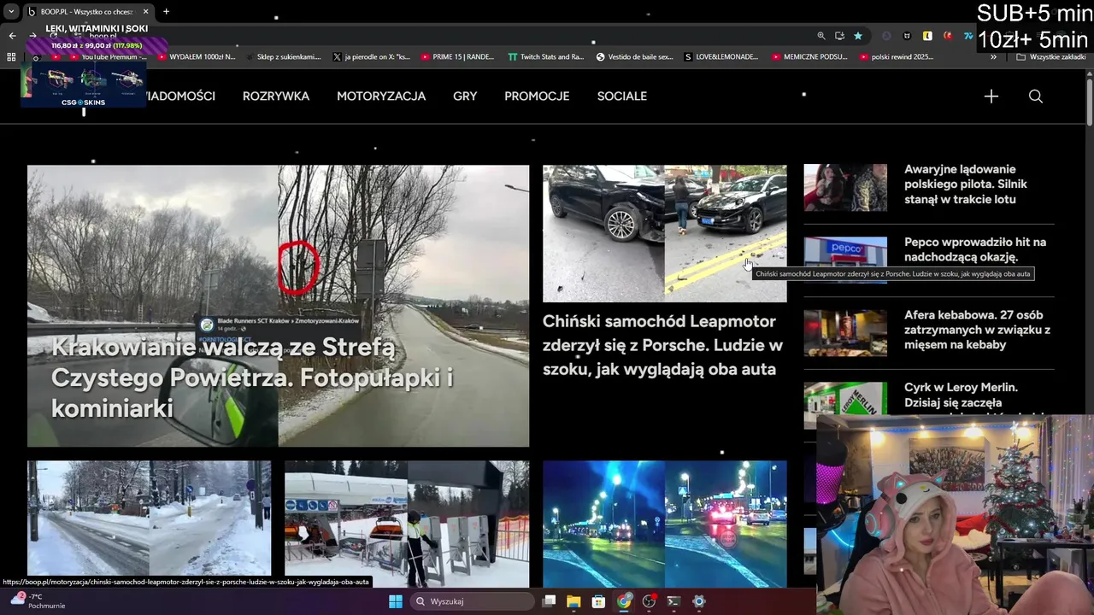The image size is (1094, 615).
Task: Click the browser back arrow
Action: [x=12, y=36]
